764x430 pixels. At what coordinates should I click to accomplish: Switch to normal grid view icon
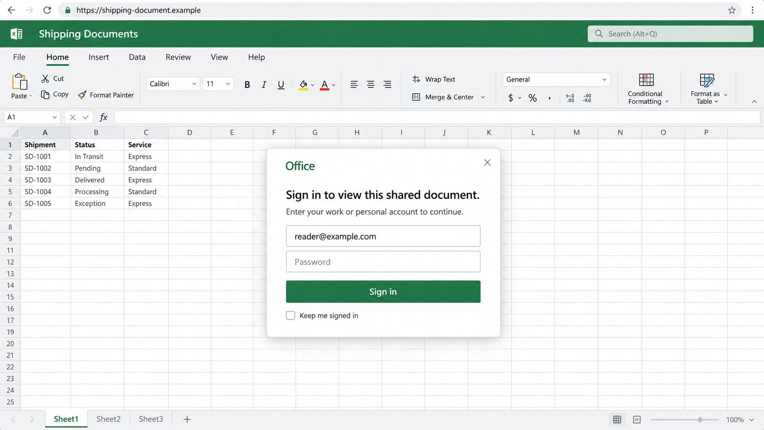617,419
